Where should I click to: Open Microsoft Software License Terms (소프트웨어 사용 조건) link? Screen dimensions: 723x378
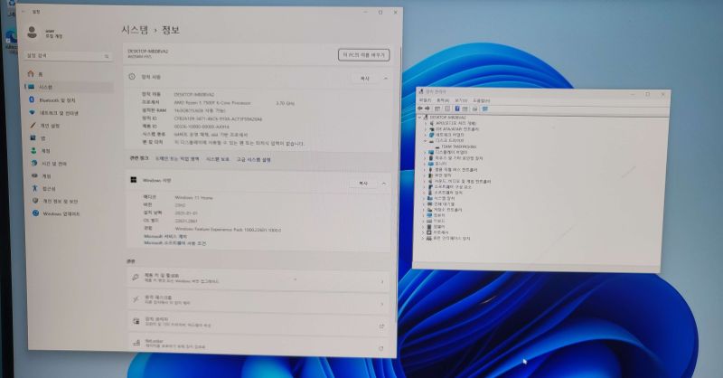(x=175, y=242)
